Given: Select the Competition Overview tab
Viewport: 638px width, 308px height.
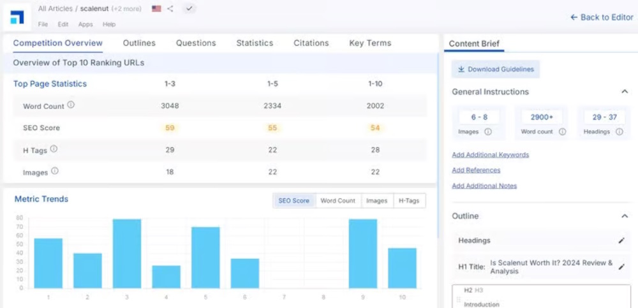Looking at the screenshot, I should pos(58,43).
